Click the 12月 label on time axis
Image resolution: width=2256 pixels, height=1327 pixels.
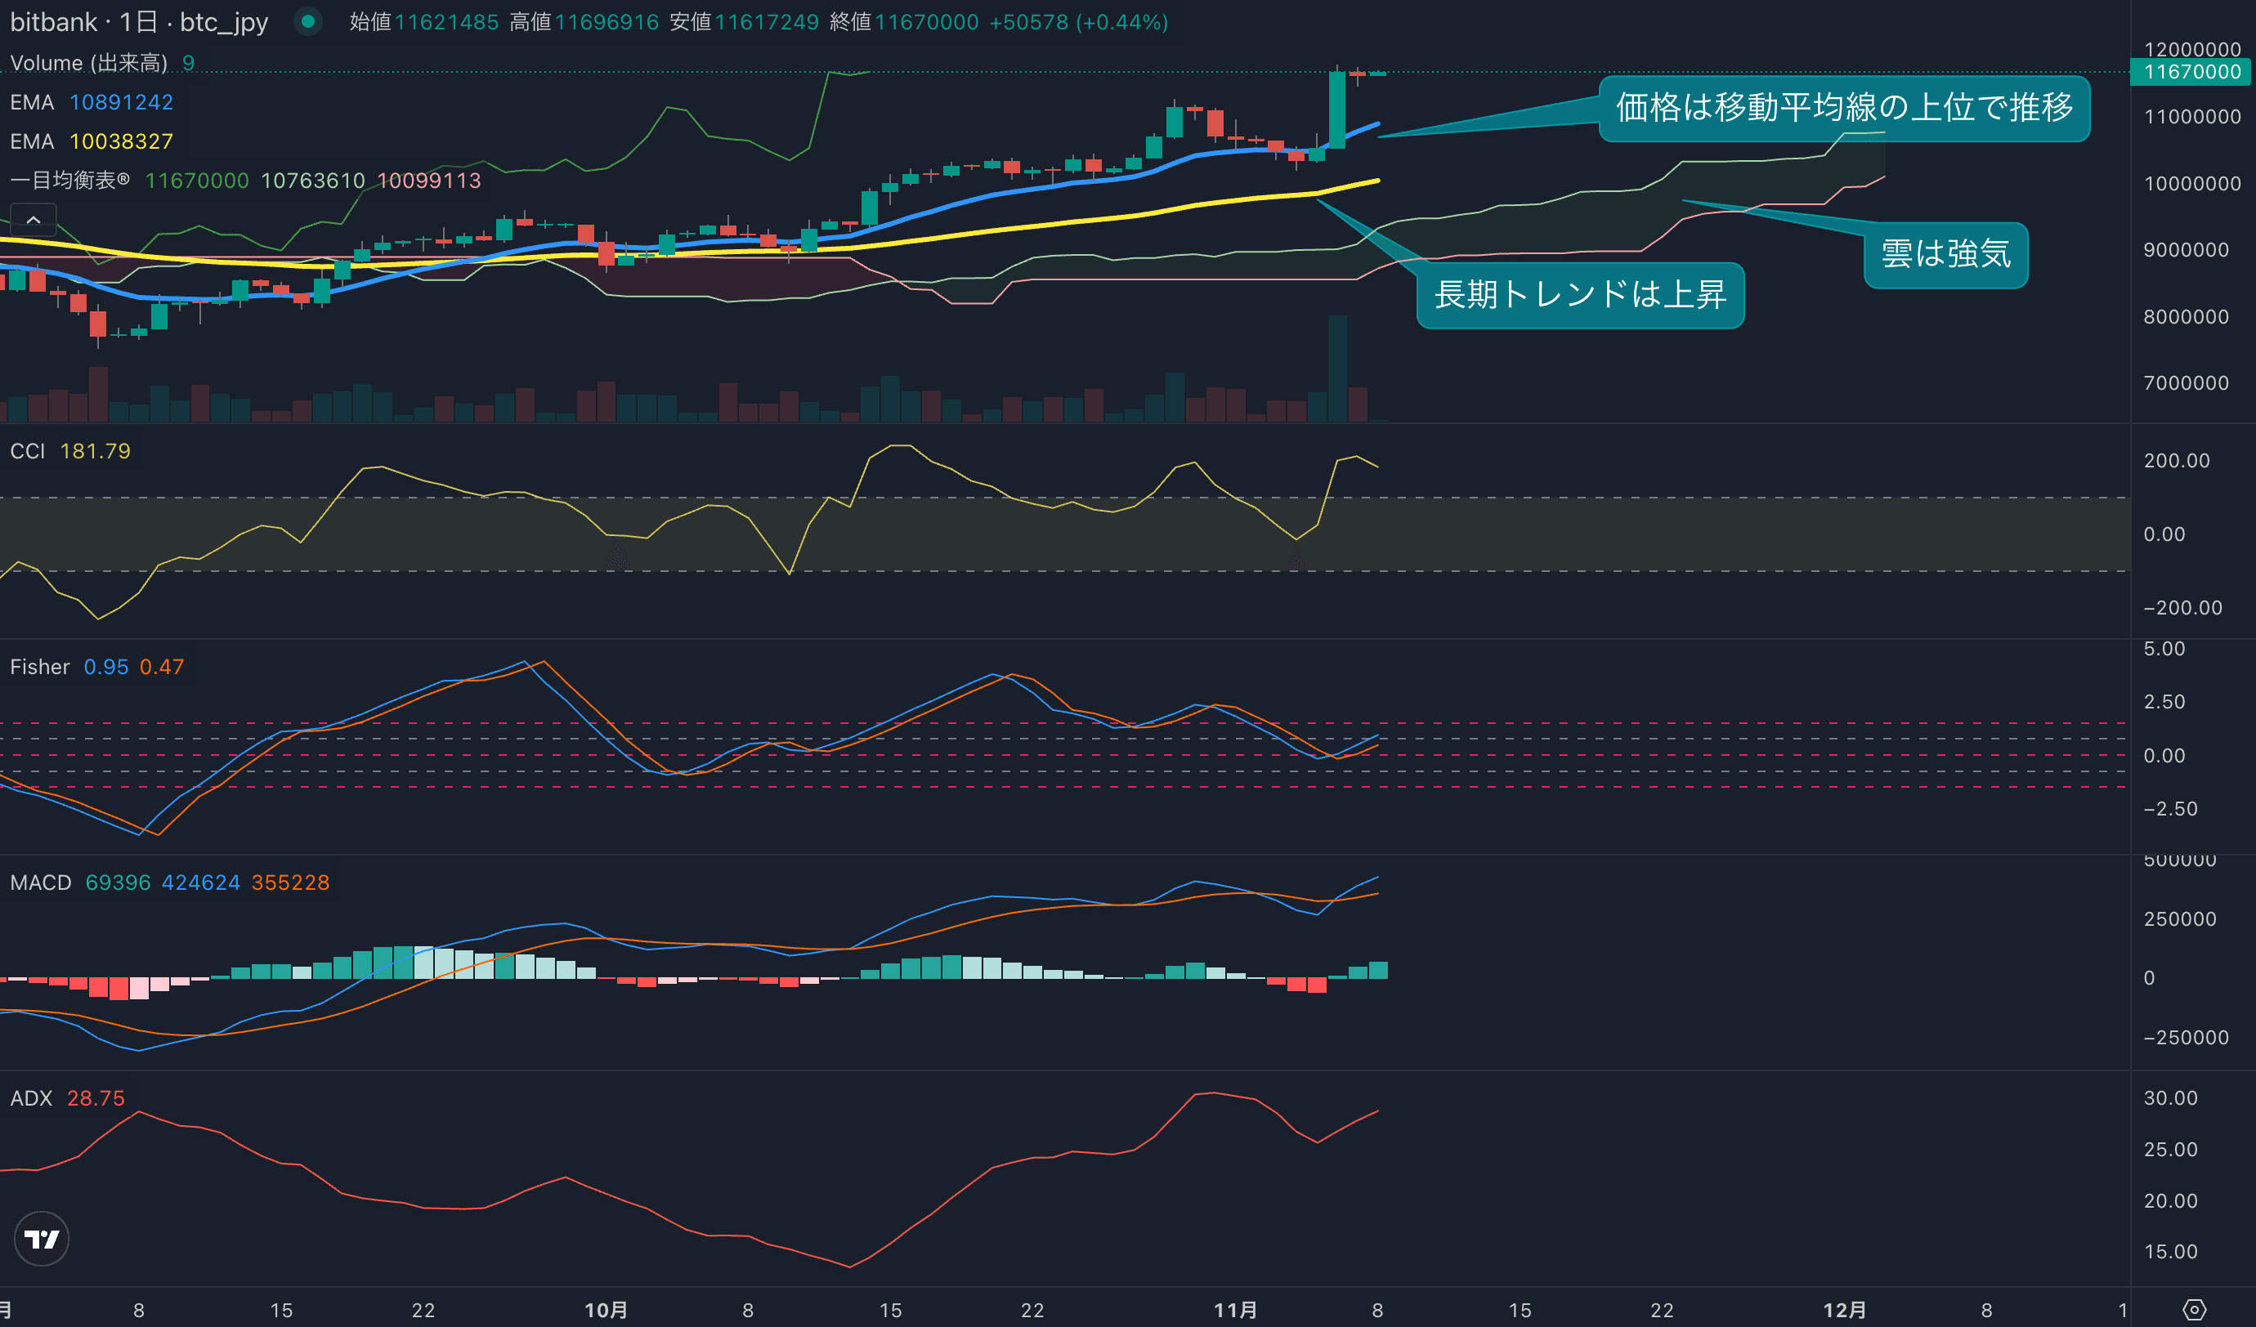[1845, 1310]
